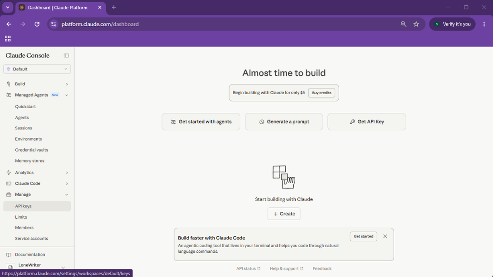Reload the page with refresh icon

click(x=37, y=24)
